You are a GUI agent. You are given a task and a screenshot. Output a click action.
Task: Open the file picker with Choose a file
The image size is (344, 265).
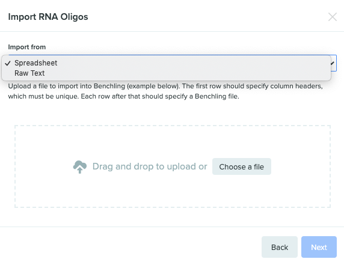(x=242, y=166)
